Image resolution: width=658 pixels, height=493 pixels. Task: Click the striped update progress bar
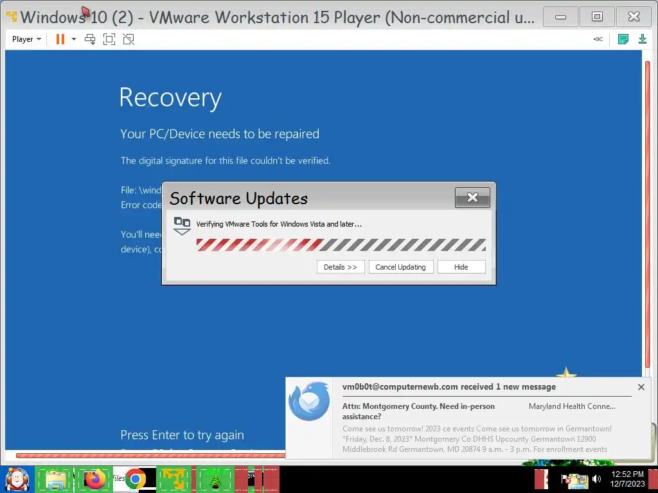[341, 245]
